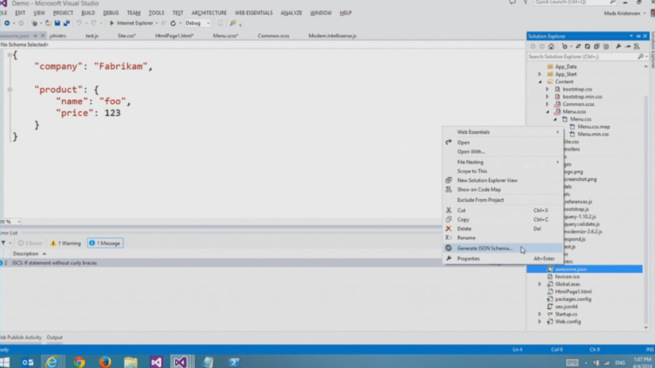The image size is (655, 368).
Task: Expand Common.scss node
Action: click(548, 104)
